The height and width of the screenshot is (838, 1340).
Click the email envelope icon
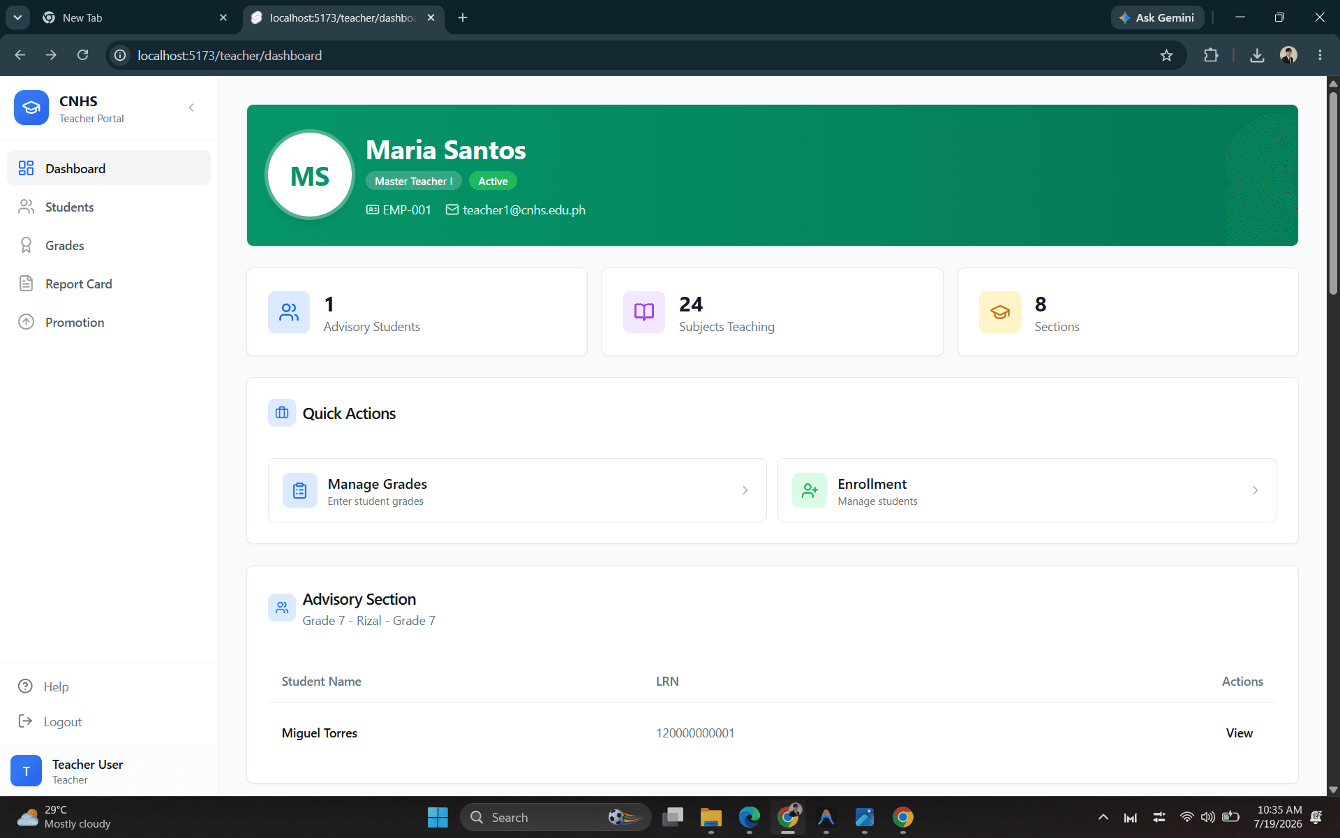tap(452, 209)
